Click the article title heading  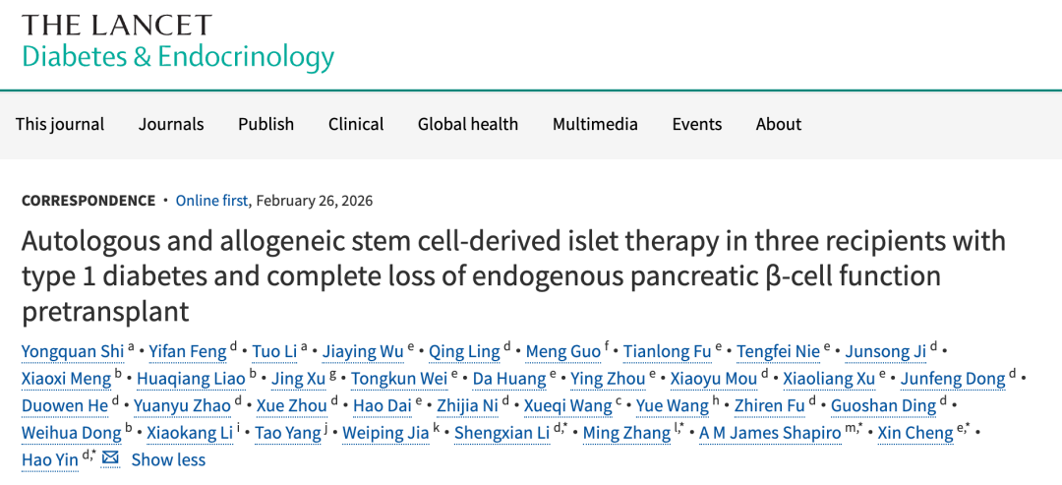513,276
